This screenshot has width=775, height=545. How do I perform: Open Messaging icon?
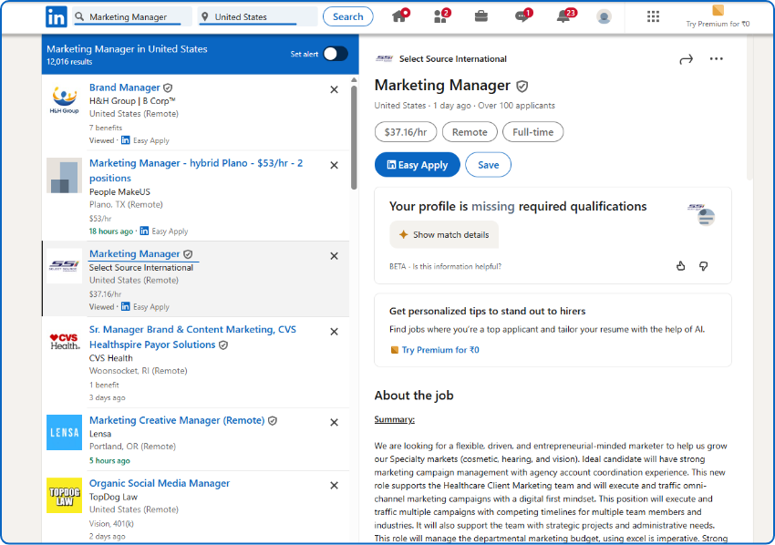click(522, 16)
